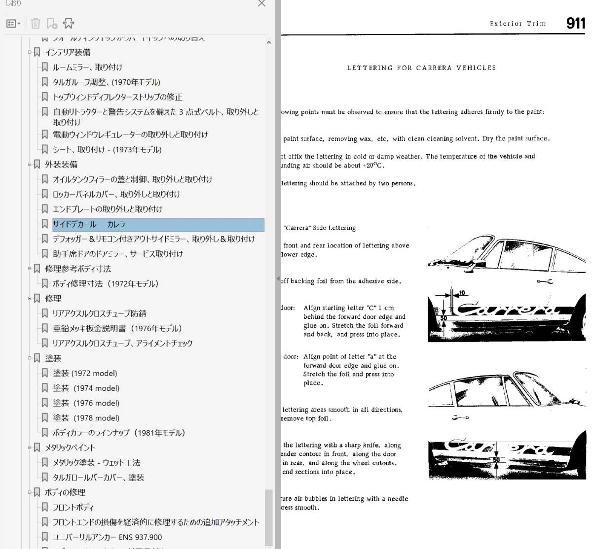Click the upper Carrera side lettering diagram

click(x=506, y=288)
